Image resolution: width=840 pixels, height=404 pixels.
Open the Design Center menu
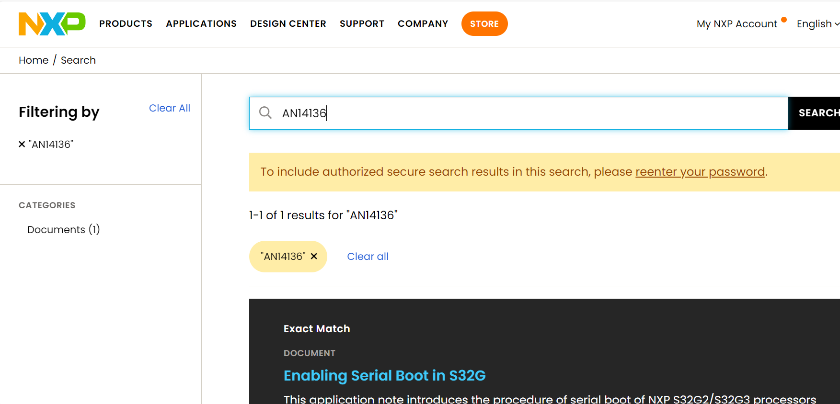coord(288,24)
